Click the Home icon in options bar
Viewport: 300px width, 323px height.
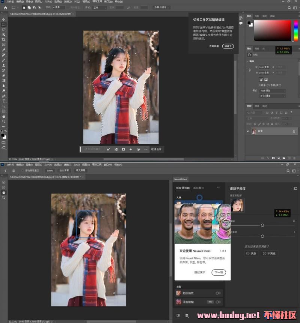6,8
